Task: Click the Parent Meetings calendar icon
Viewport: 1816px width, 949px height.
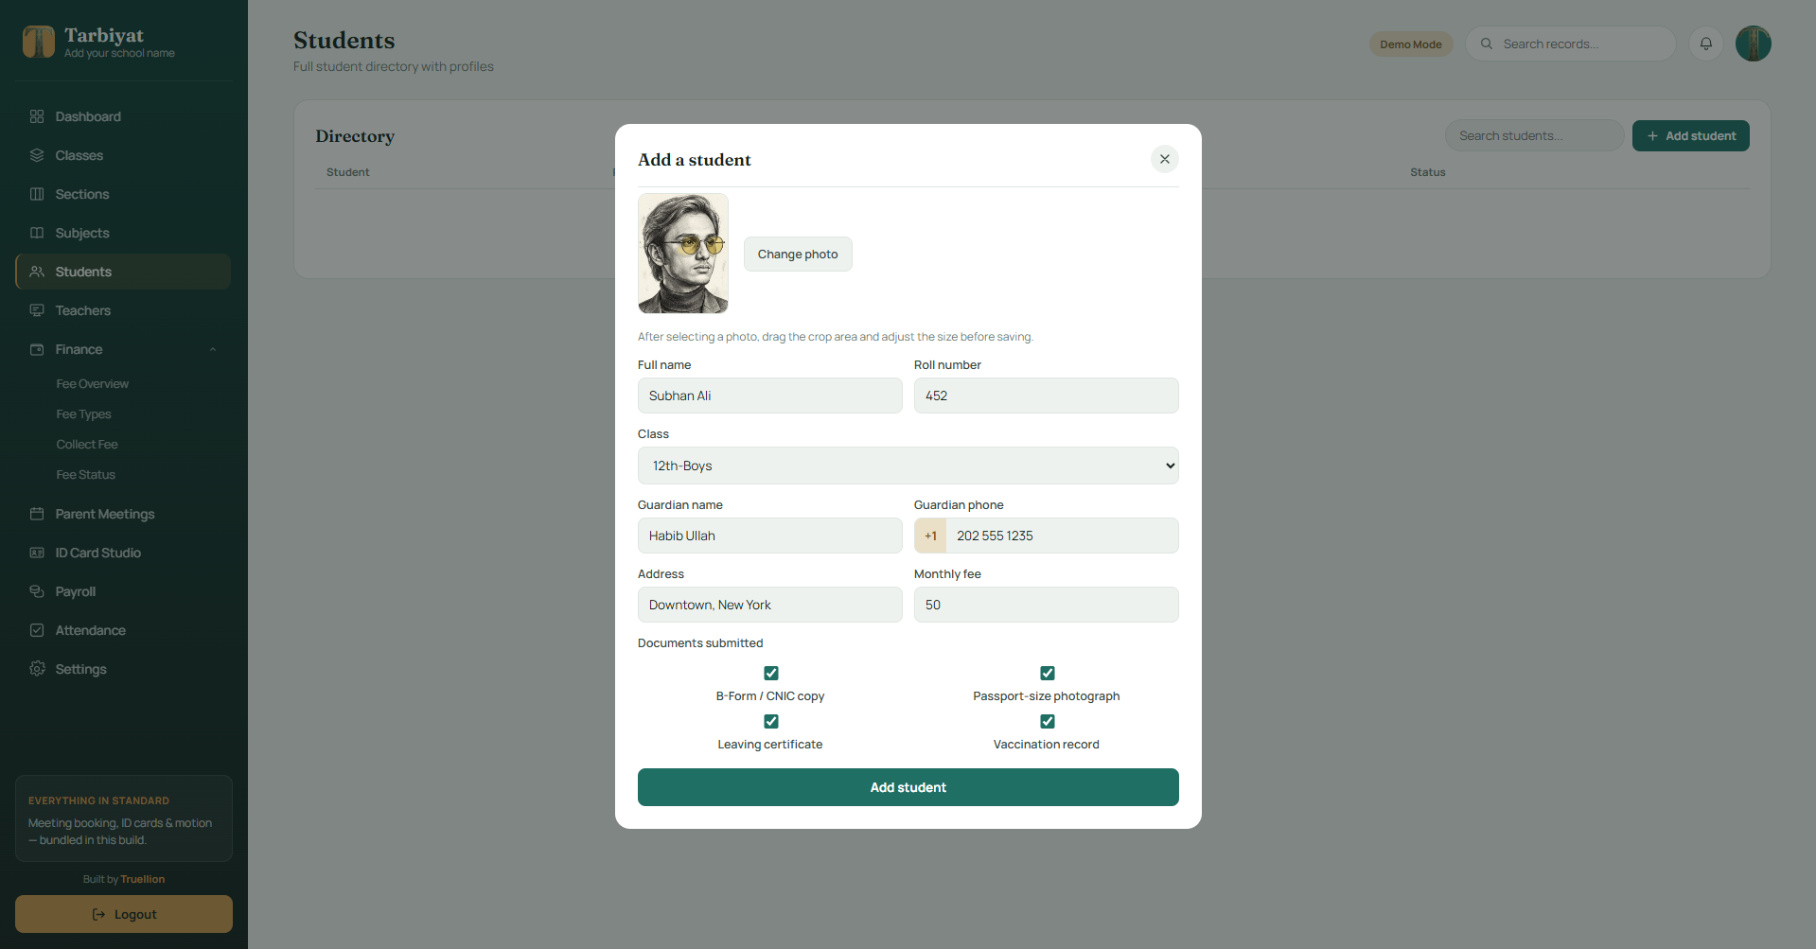Action: (x=37, y=514)
